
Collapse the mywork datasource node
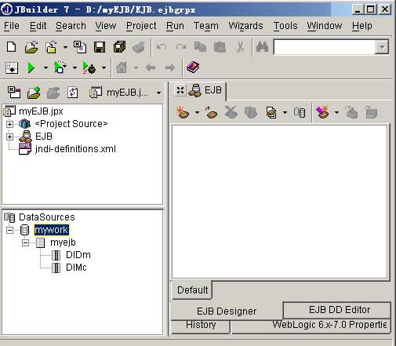(x=9, y=230)
